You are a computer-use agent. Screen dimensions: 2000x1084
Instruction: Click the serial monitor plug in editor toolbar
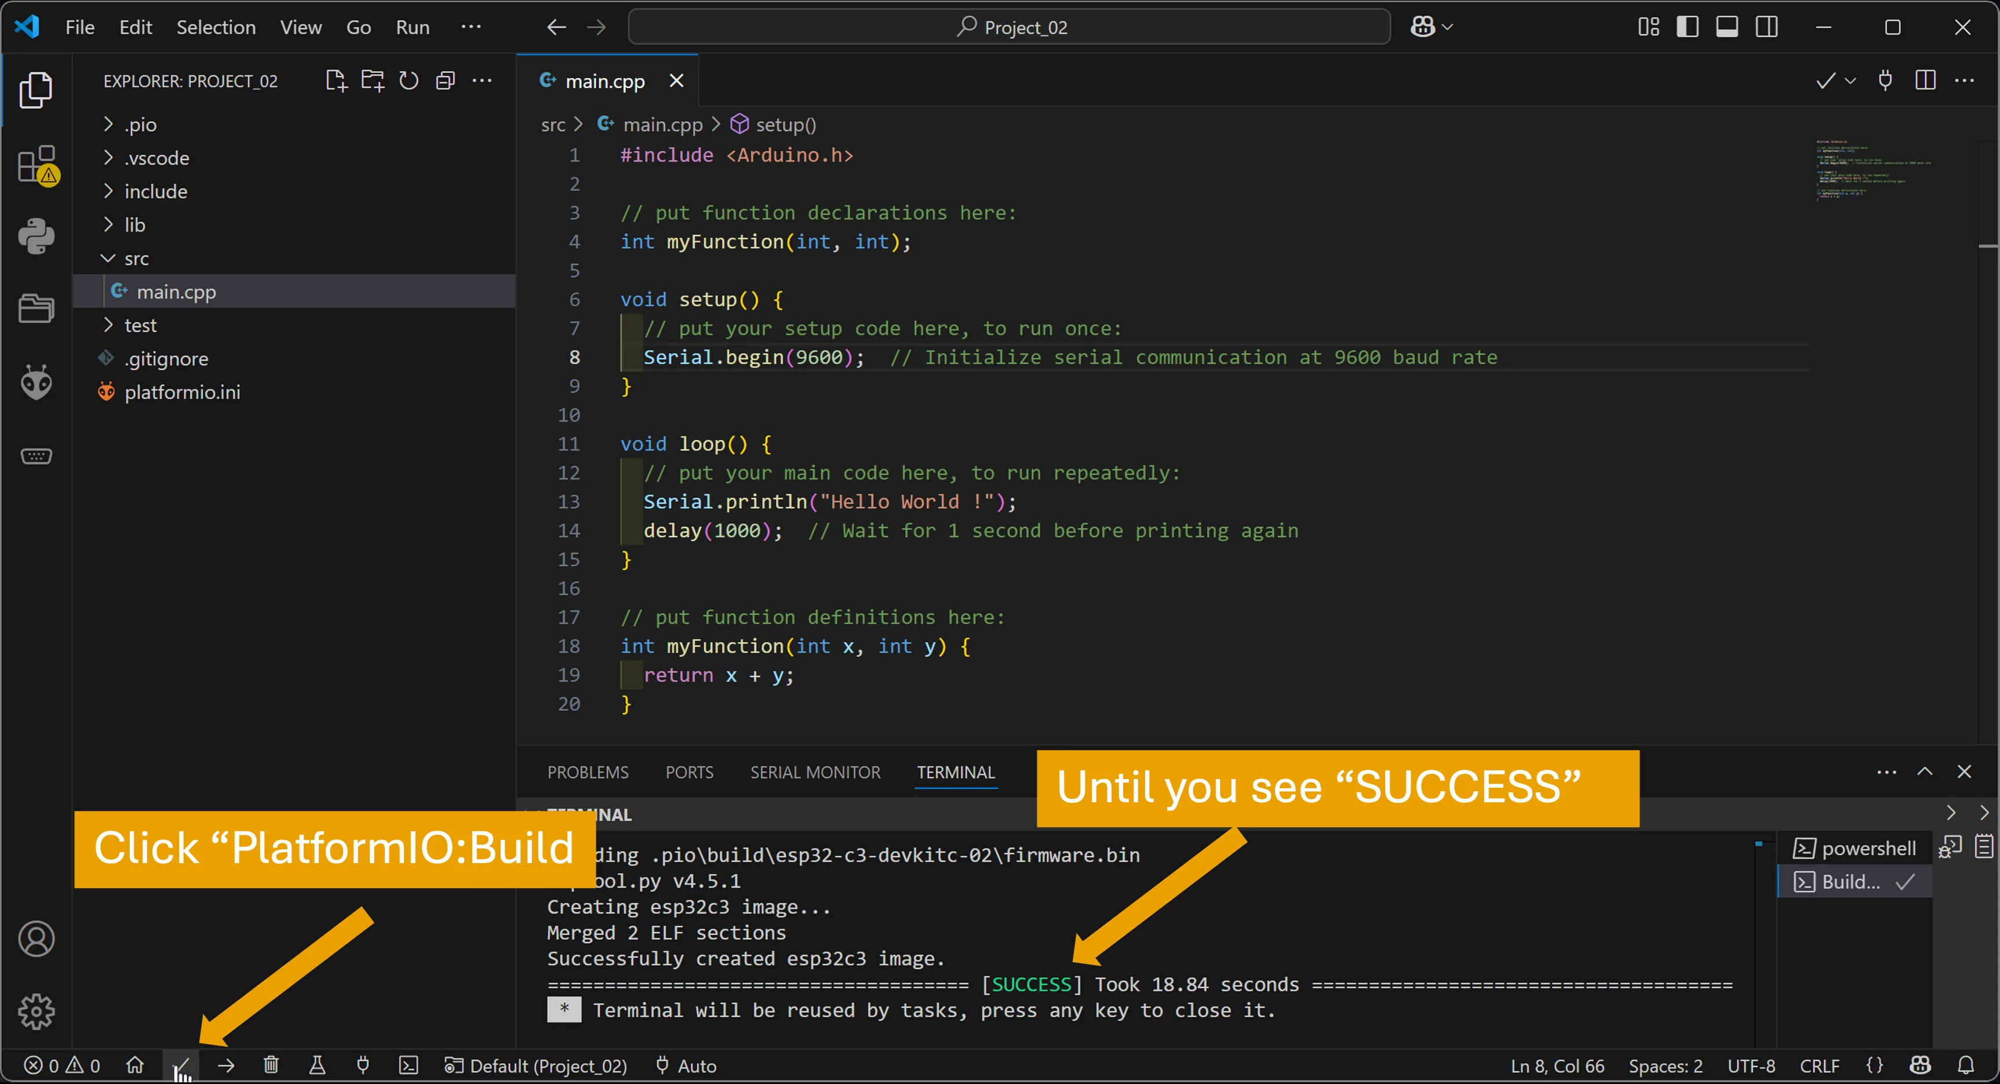click(1884, 80)
